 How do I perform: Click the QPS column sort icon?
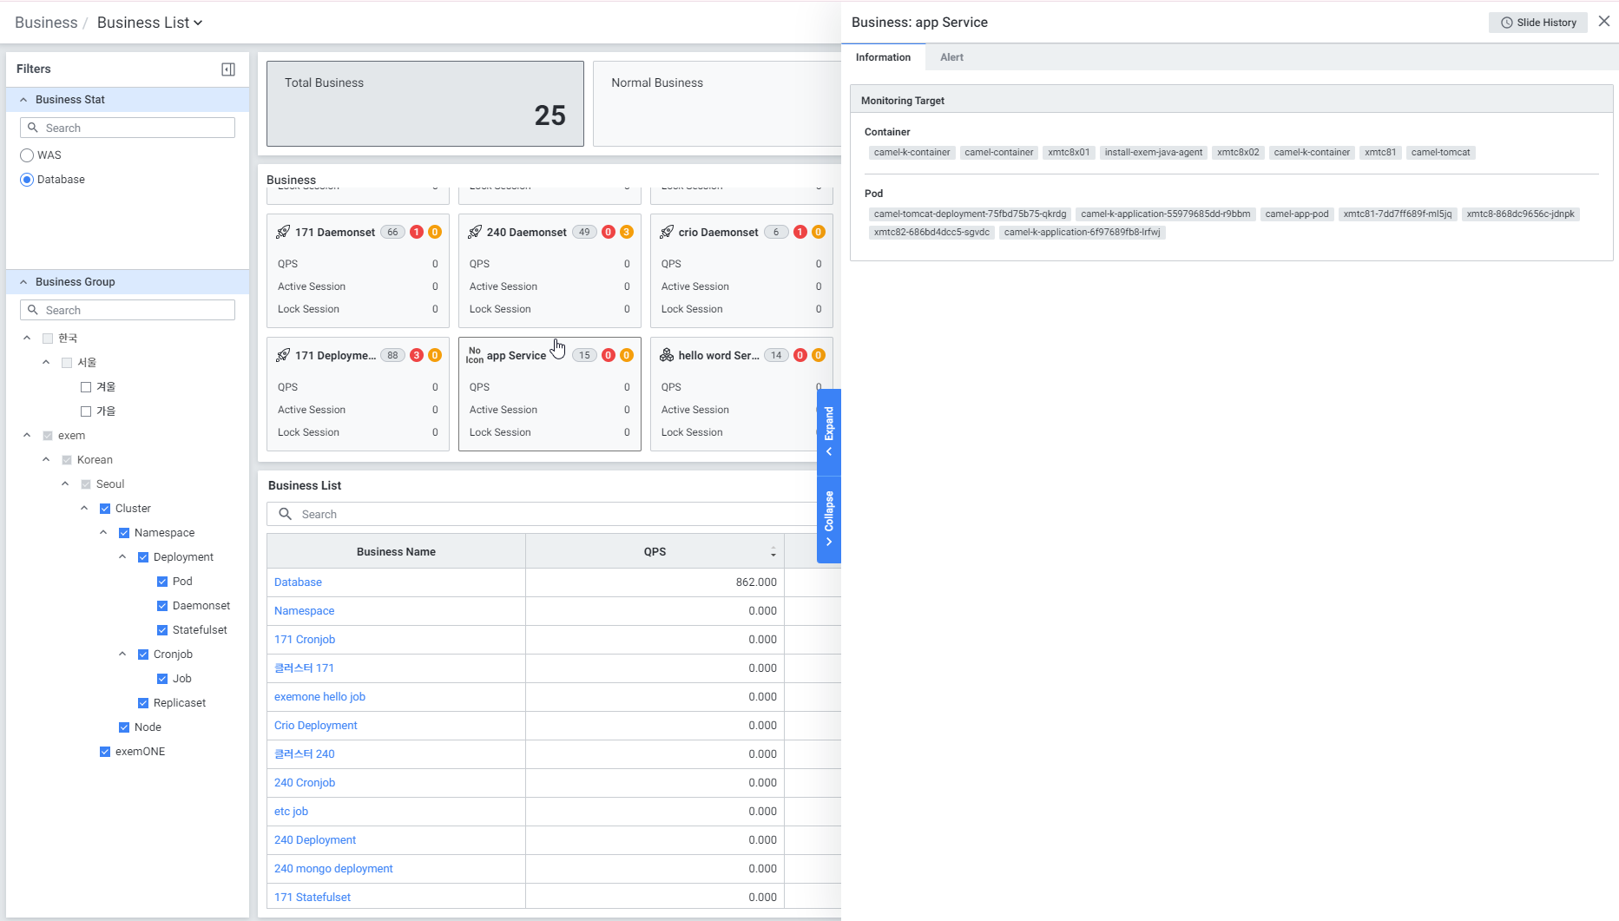[773, 552]
